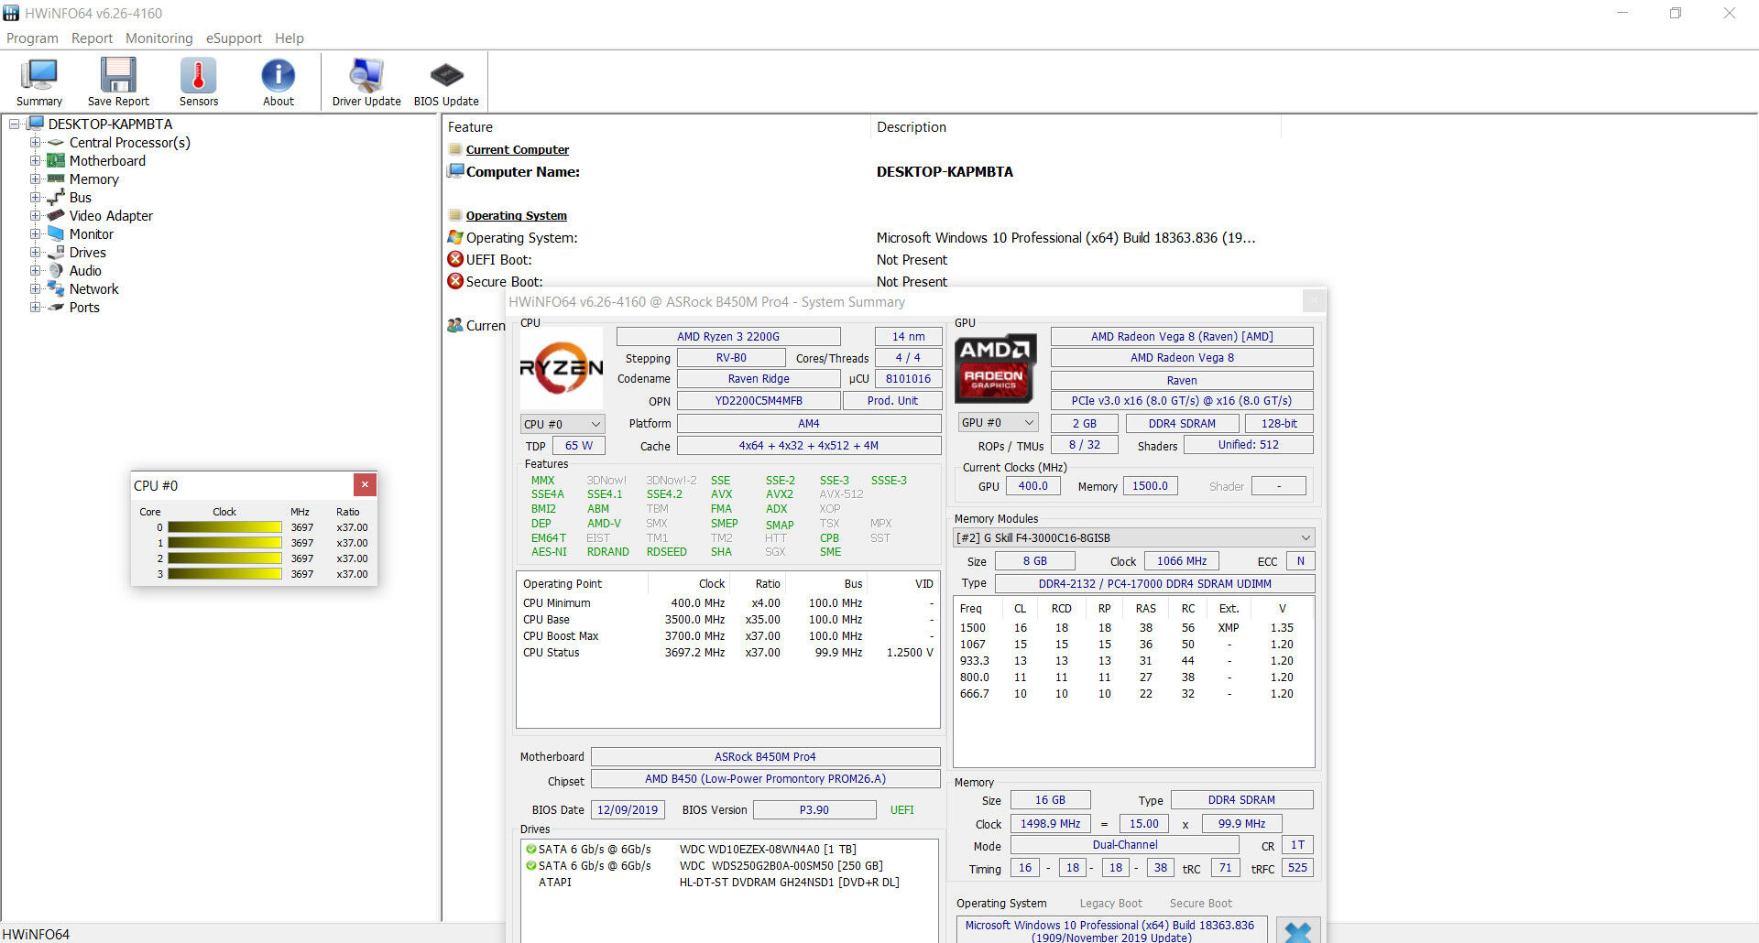Screen dimensions: 1759x943
Task: Launch the Driver Update tool
Action: [x=366, y=75]
